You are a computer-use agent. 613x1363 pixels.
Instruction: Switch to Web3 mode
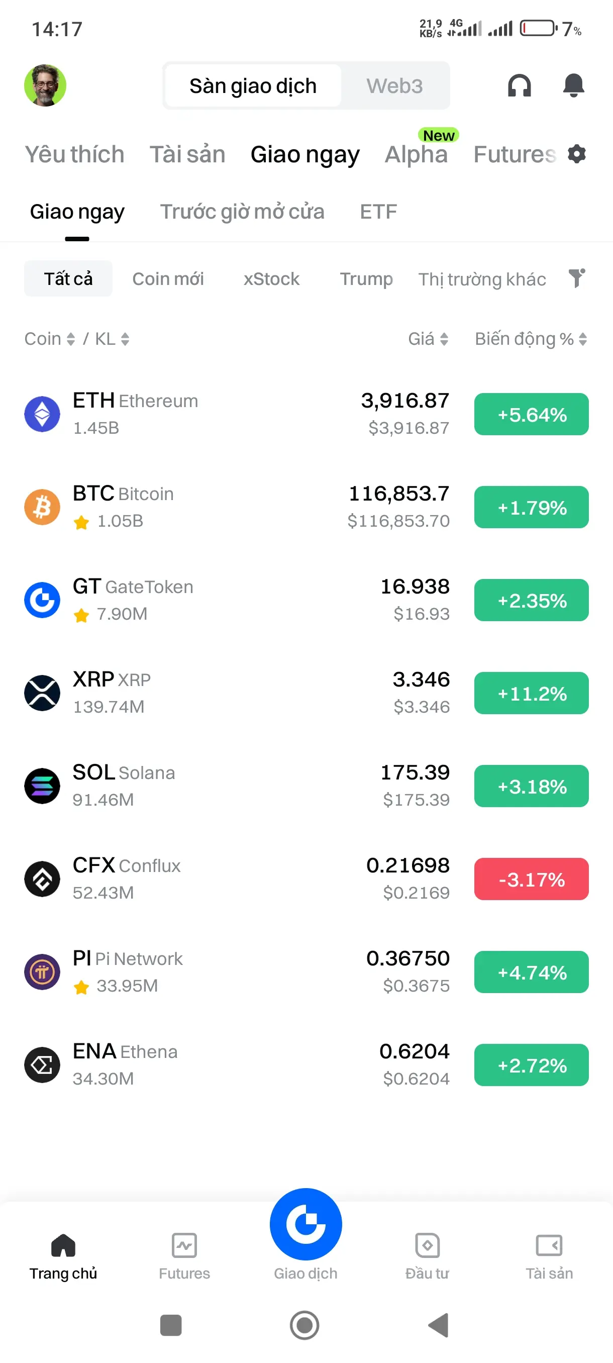point(394,86)
